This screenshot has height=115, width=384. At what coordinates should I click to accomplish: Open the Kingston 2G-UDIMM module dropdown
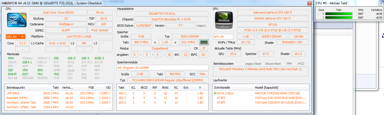point(162,67)
